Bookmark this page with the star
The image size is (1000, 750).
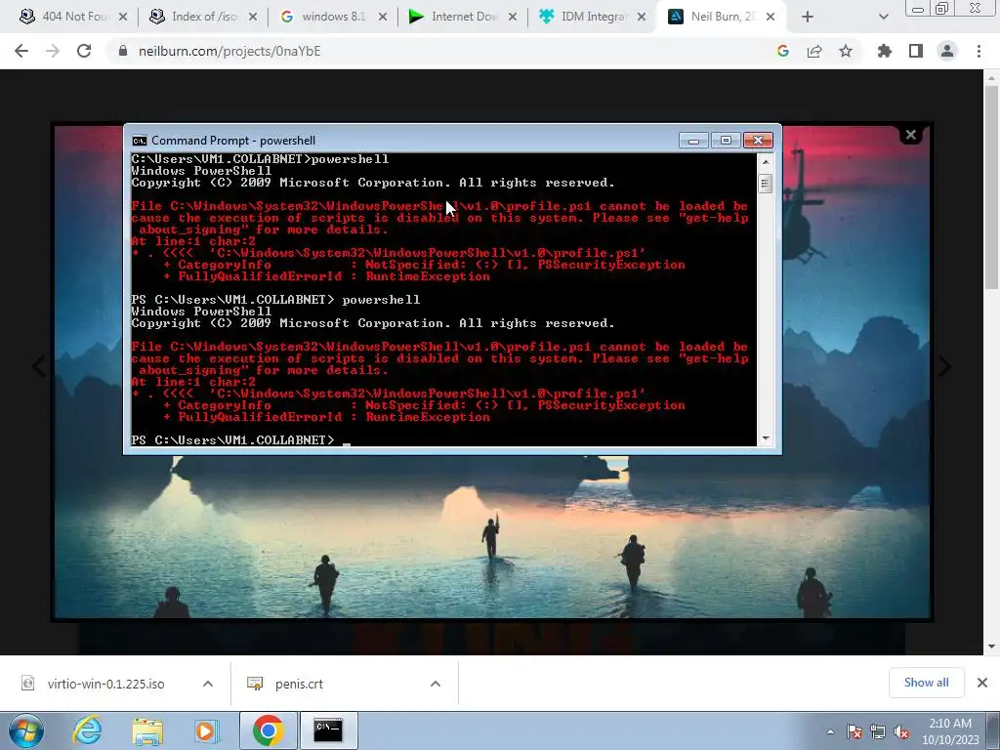(846, 51)
